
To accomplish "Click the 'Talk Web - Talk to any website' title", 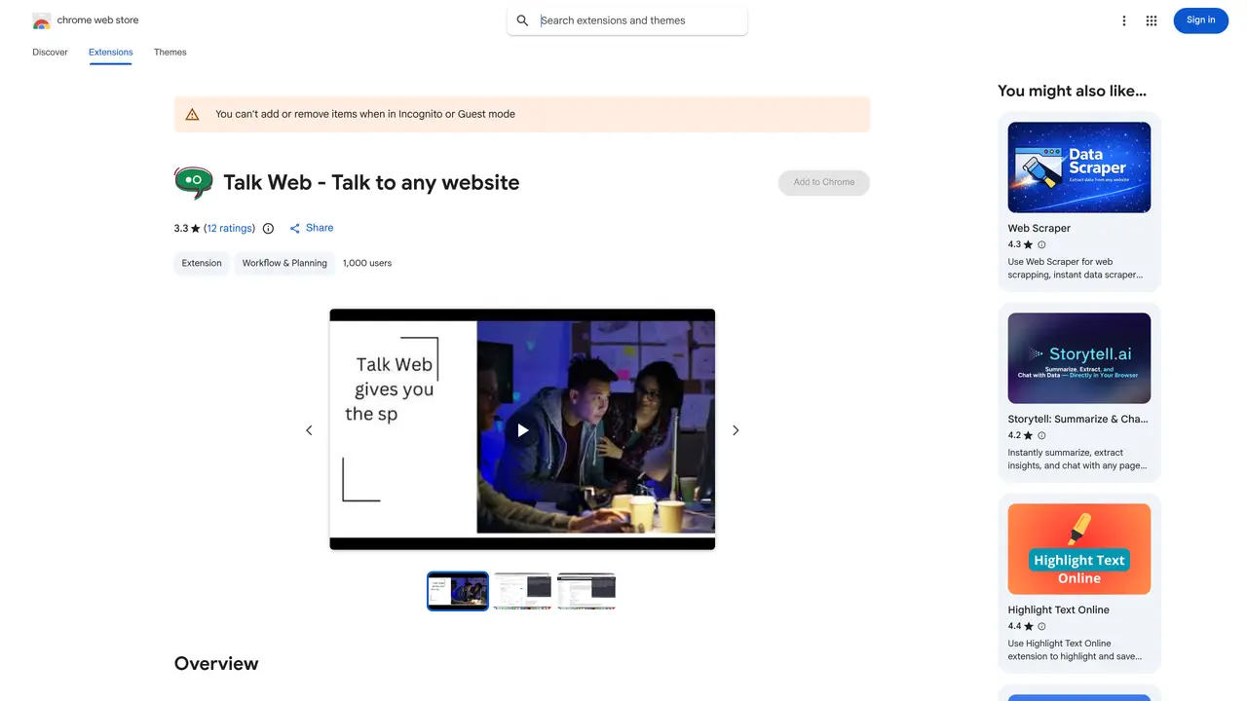I will [x=371, y=182].
